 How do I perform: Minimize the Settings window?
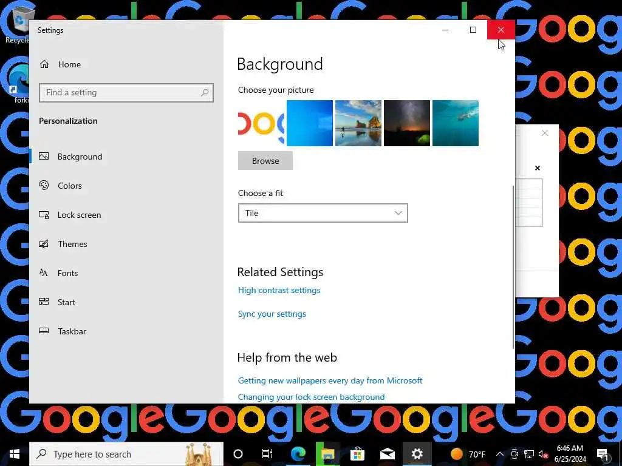445,30
